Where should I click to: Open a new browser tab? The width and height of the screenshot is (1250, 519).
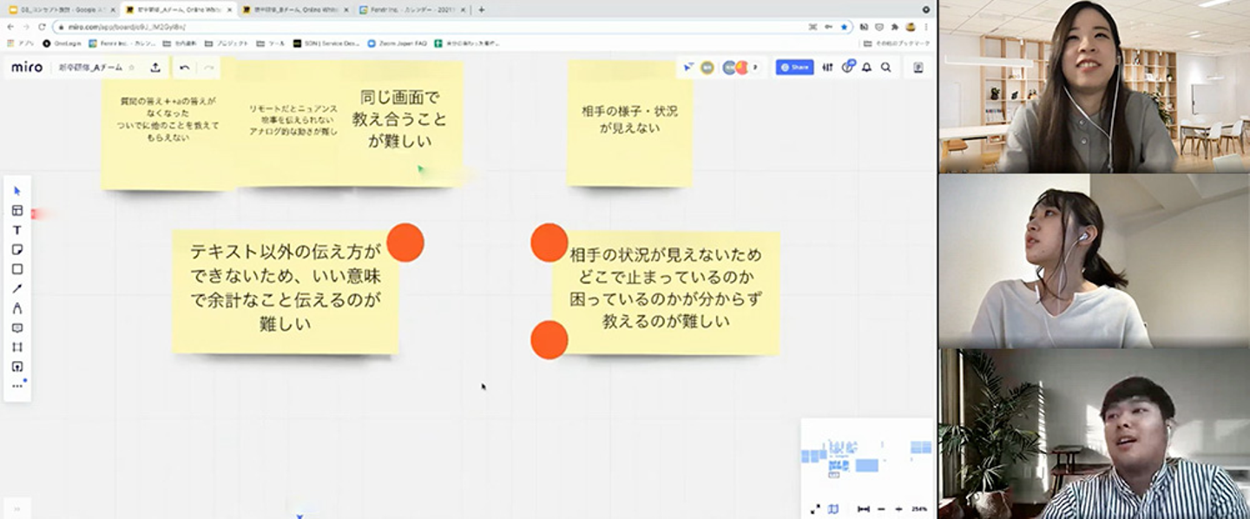482,10
